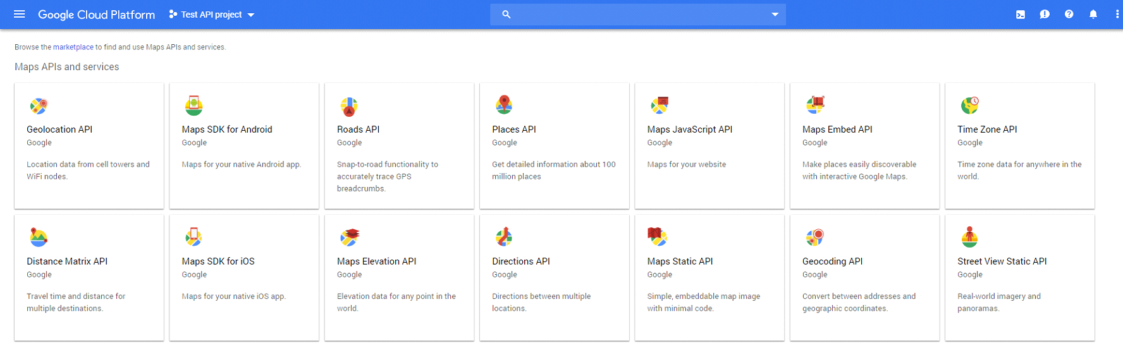The image size is (1123, 343).
Task: Open the Maps JavaScript API title
Action: (x=689, y=129)
